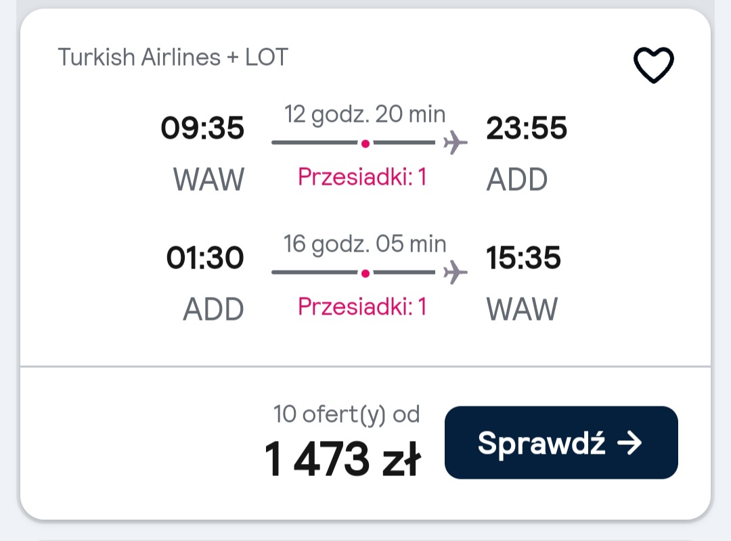Viewport: 731px width, 541px height.
Task: Click the 01:30 return departure time
Action: pyautogui.click(x=205, y=258)
